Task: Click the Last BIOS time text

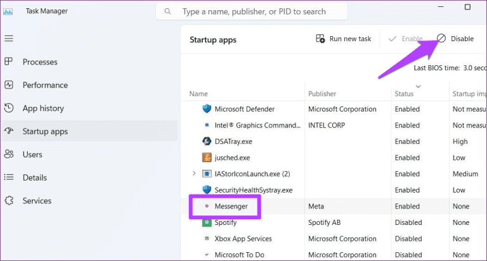Action: pos(450,68)
